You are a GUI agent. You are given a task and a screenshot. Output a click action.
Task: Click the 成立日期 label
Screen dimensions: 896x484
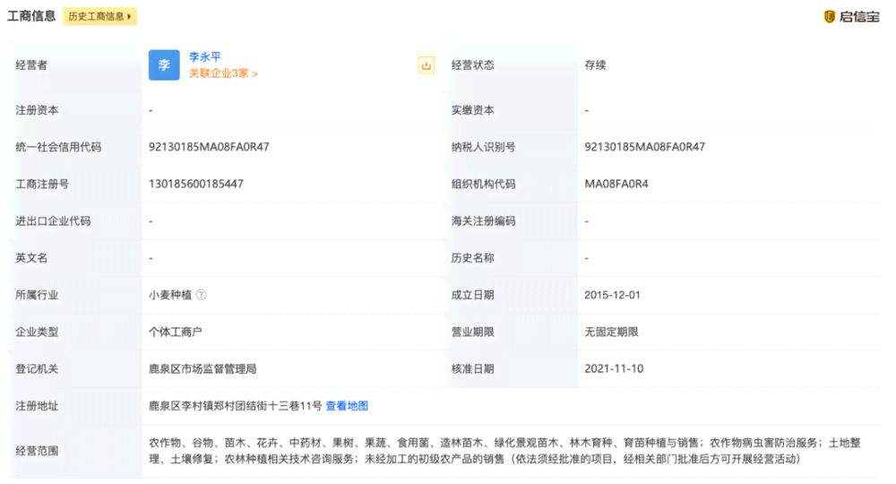(472, 295)
